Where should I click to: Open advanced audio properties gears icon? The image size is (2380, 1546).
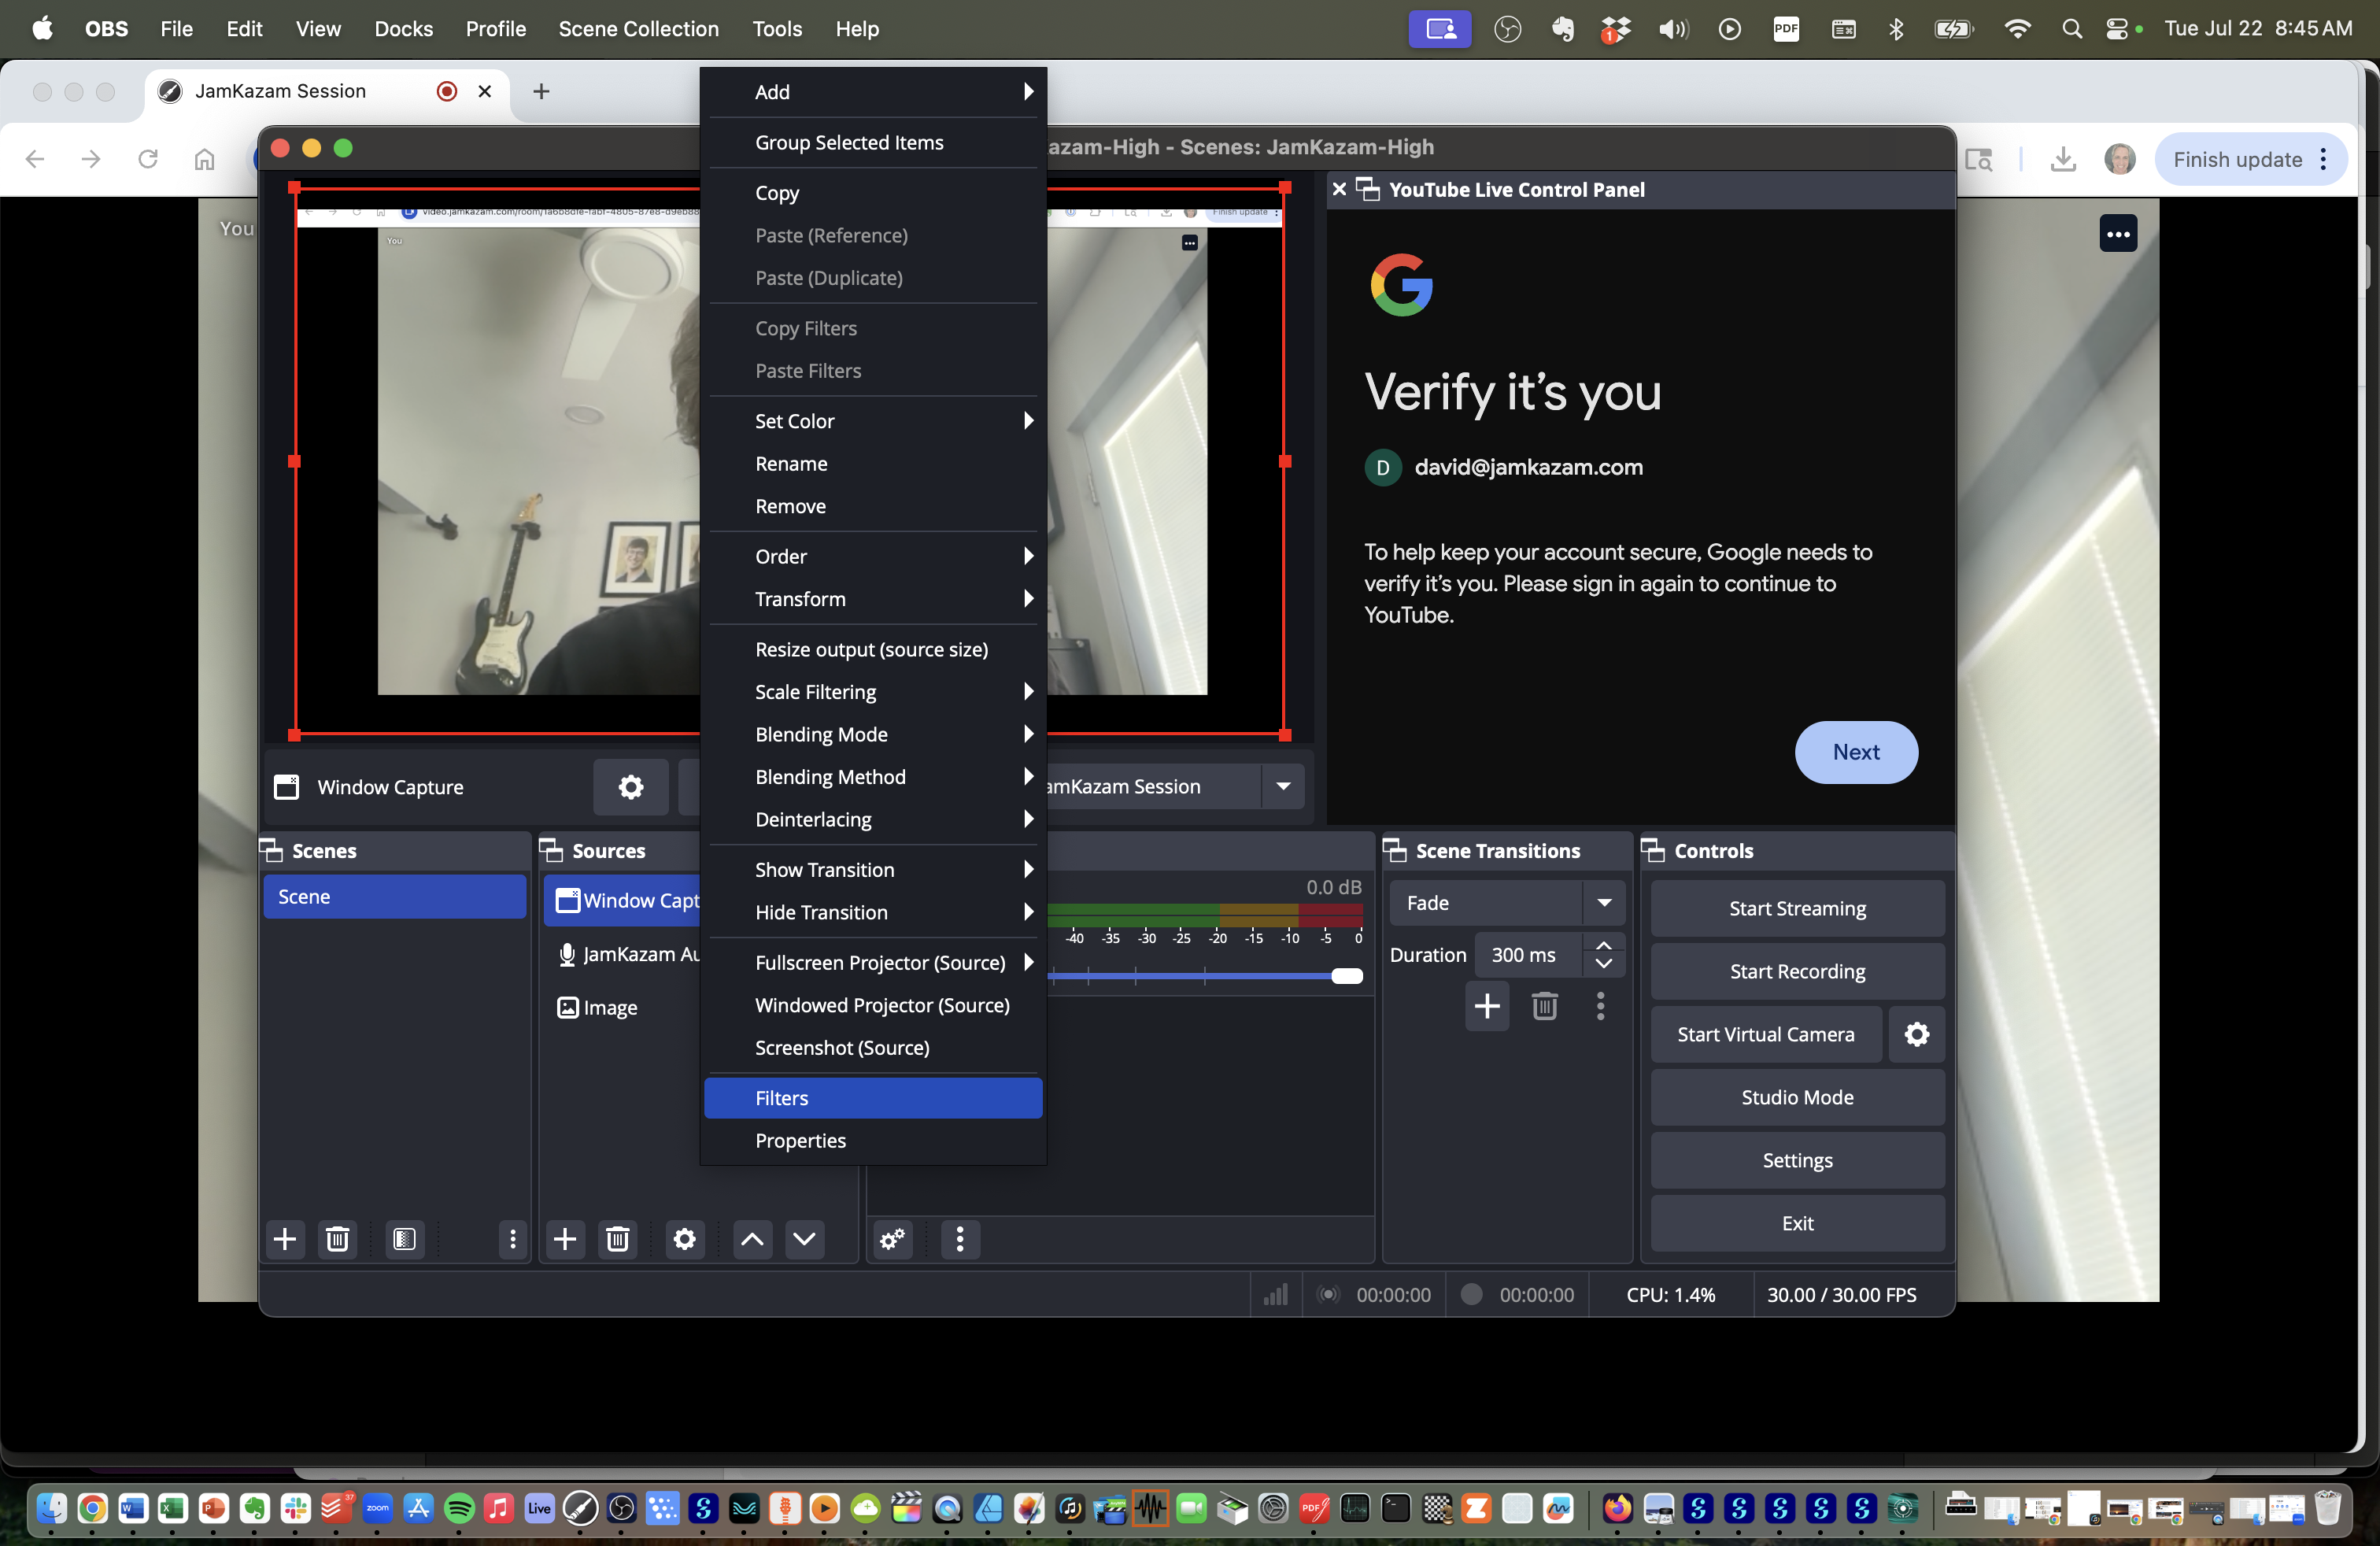pos(892,1240)
